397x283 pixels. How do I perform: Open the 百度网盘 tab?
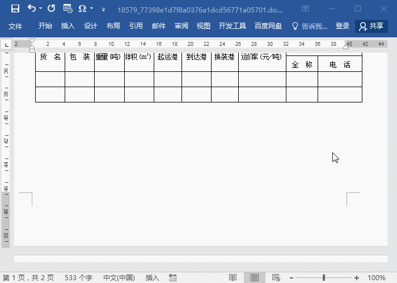click(268, 26)
